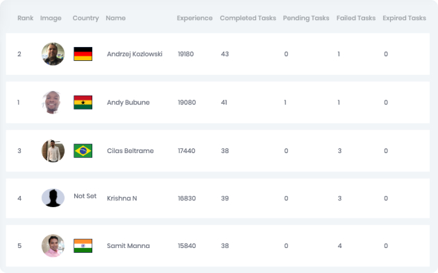438x273 pixels.
Task: Open Andy Bubune's profile picture
Action: coord(52,103)
